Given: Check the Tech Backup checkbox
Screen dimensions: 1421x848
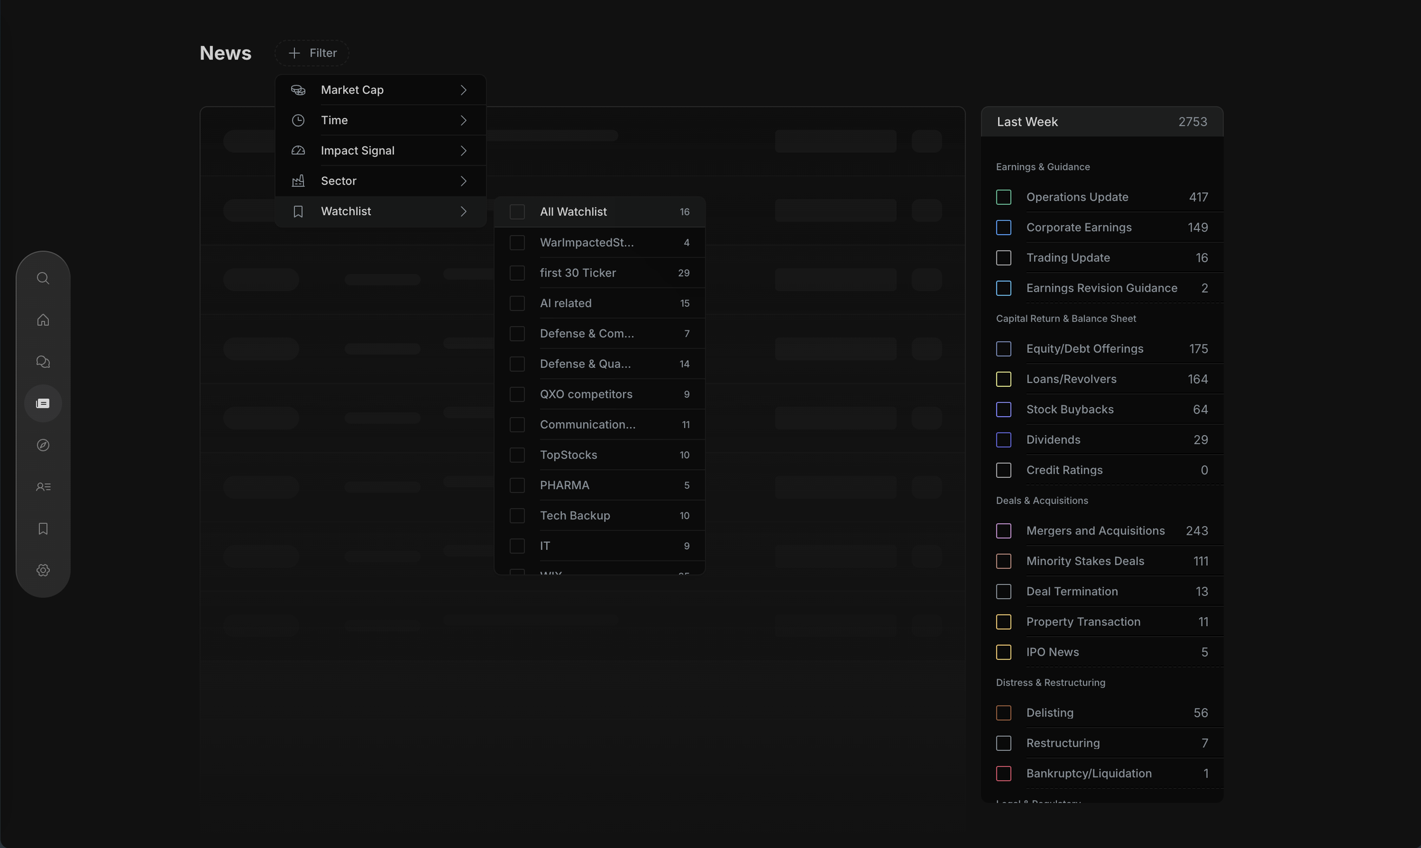Looking at the screenshot, I should (517, 516).
